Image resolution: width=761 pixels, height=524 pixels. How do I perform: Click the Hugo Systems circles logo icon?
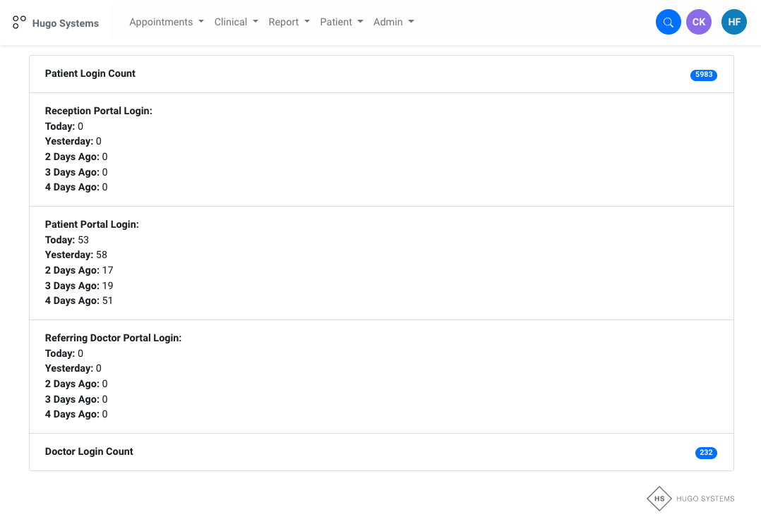(x=19, y=23)
